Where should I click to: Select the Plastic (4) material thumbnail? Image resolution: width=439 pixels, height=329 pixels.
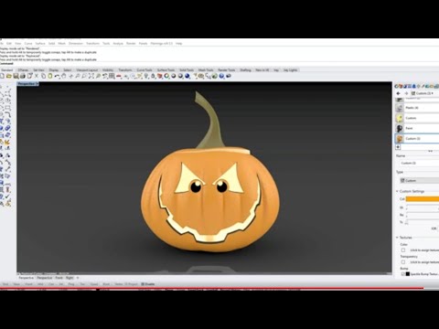(x=400, y=108)
